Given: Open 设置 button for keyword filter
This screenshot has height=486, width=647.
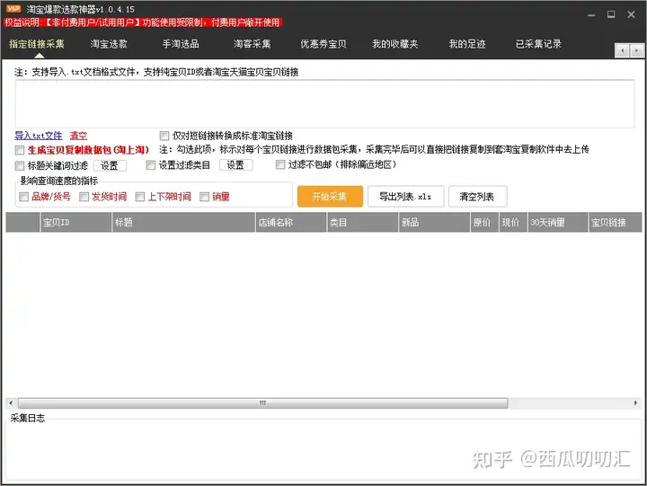Looking at the screenshot, I should [x=110, y=166].
